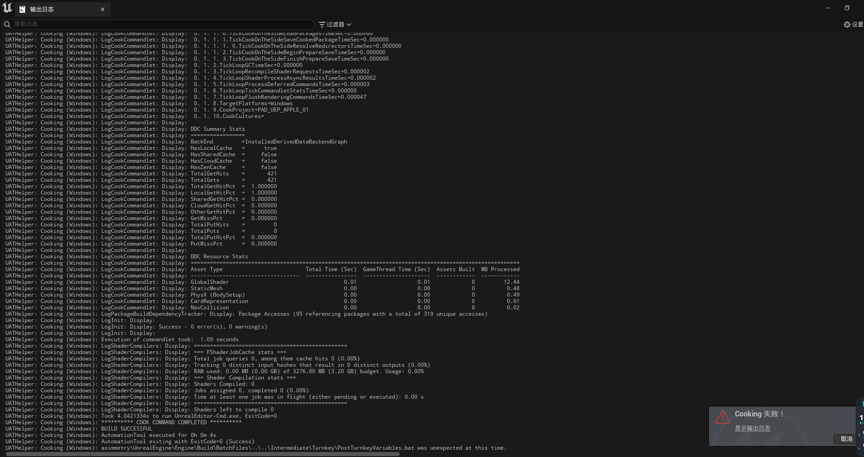Expand the 过滤器 dropdown arrow
This screenshot has width=864, height=457.
click(349, 25)
